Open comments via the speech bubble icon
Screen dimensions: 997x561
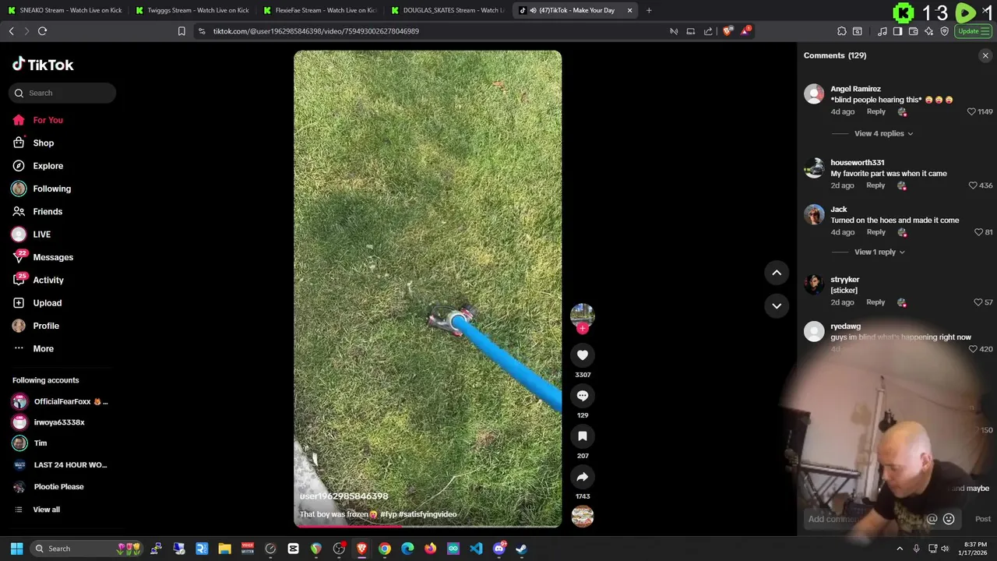(582, 396)
